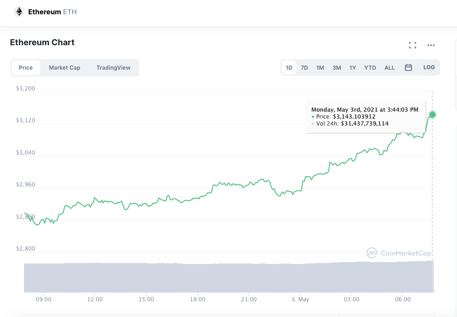Select the 1M time range
457x317 pixels.
pos(320,68)
